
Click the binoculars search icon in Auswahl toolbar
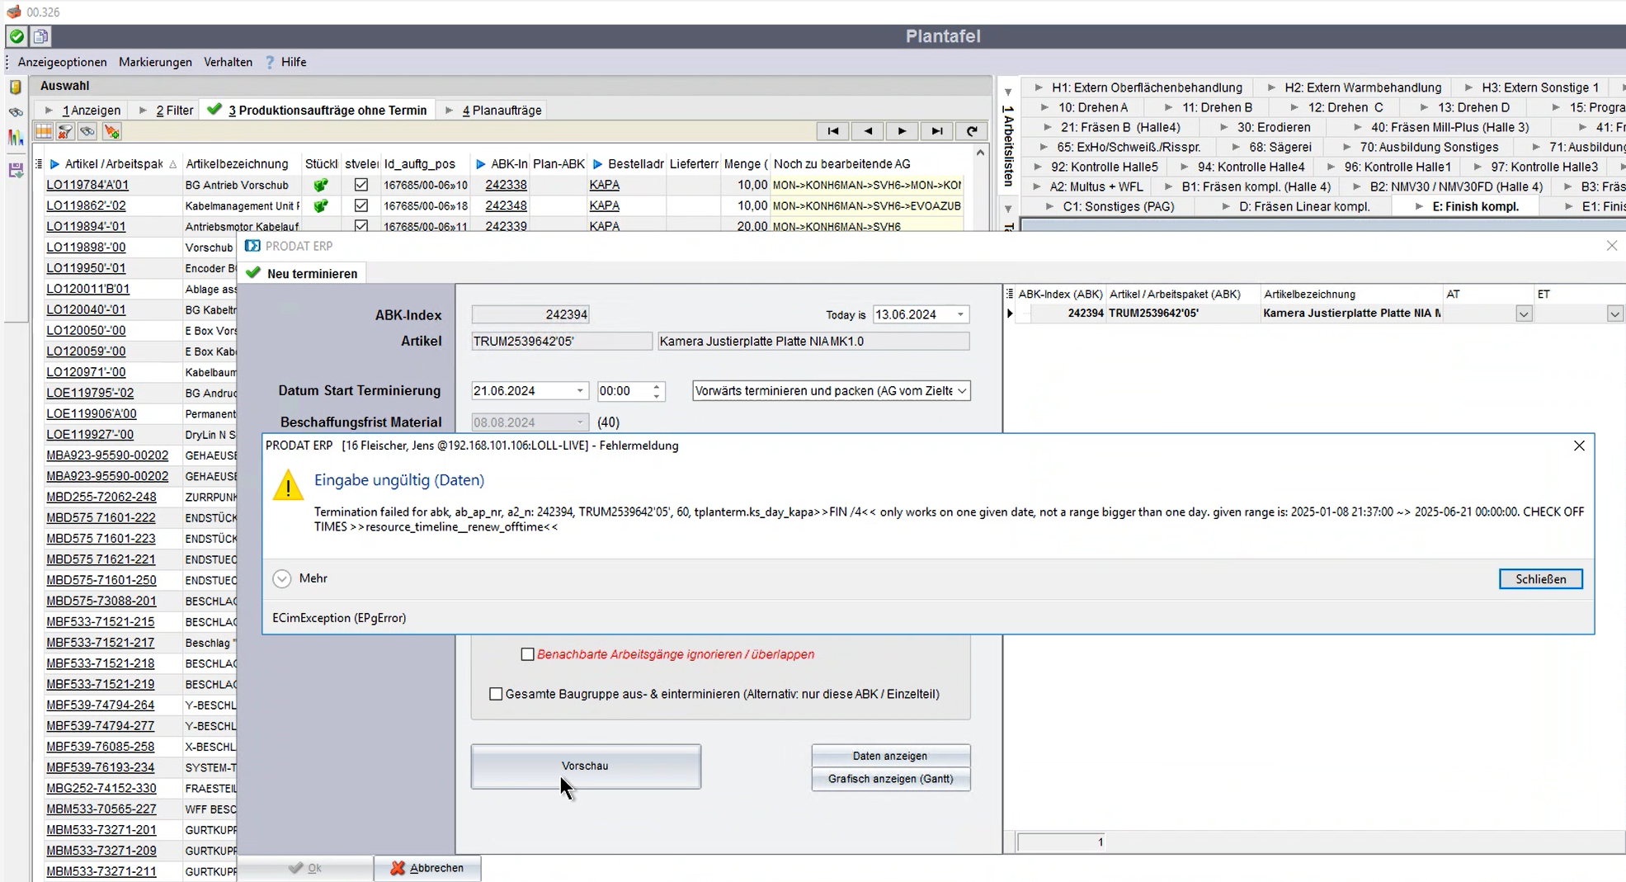87,132
